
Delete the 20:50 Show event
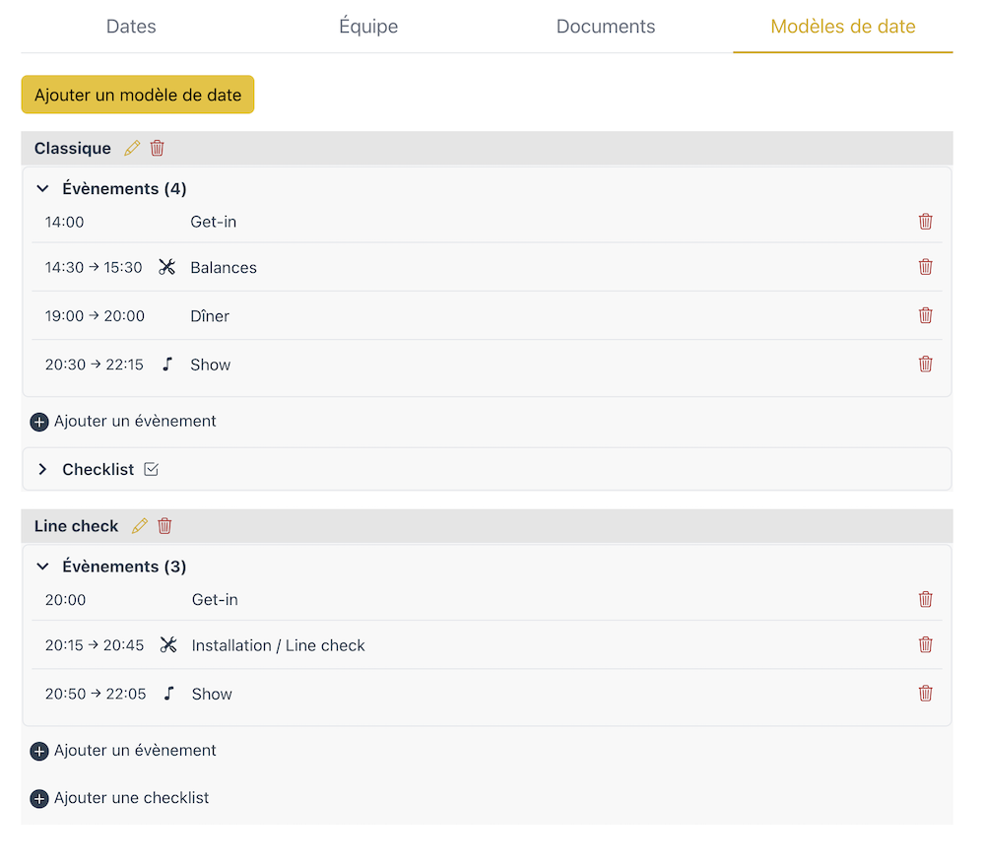coord(925,694)
